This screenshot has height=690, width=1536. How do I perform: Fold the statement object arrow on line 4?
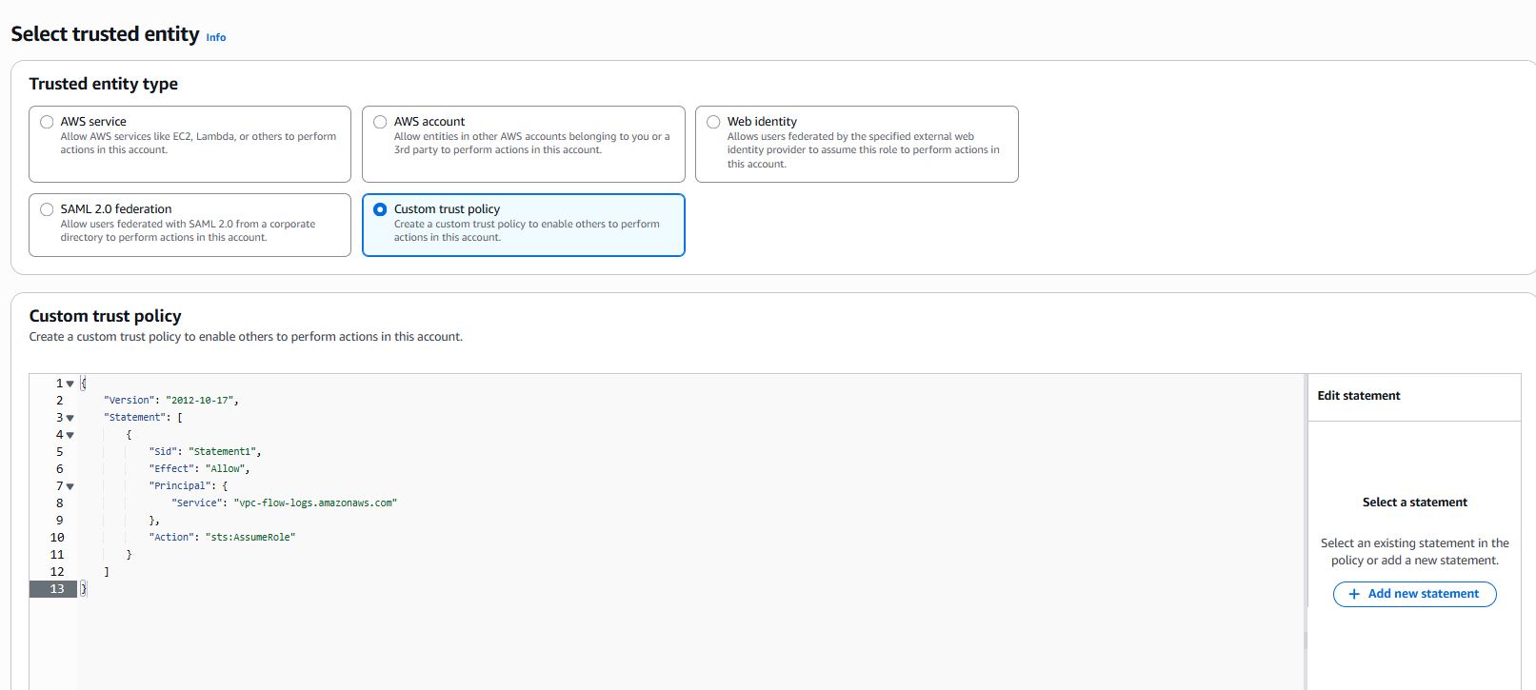(70, 436)
